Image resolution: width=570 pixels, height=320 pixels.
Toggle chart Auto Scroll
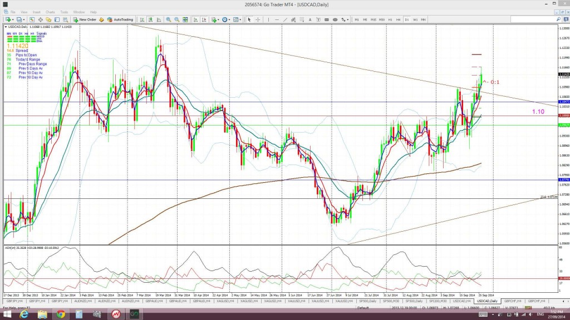(x=195, y=19)
